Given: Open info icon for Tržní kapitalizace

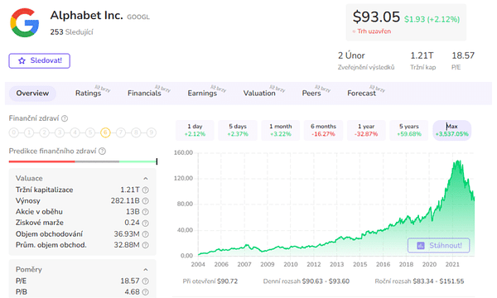Looking at the screenshot, I should pyautogui.click(x=145, y=190).
